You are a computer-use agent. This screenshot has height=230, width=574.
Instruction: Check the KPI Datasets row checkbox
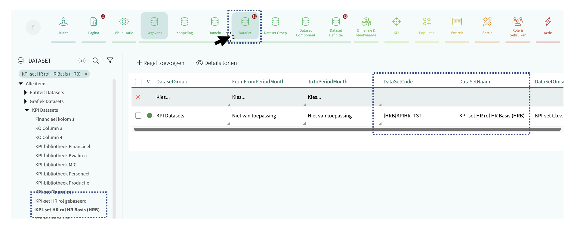138,116
